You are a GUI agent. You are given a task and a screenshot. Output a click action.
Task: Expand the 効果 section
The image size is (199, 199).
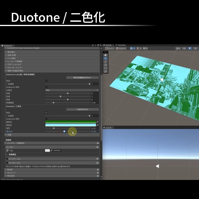[x=52, y=135]
